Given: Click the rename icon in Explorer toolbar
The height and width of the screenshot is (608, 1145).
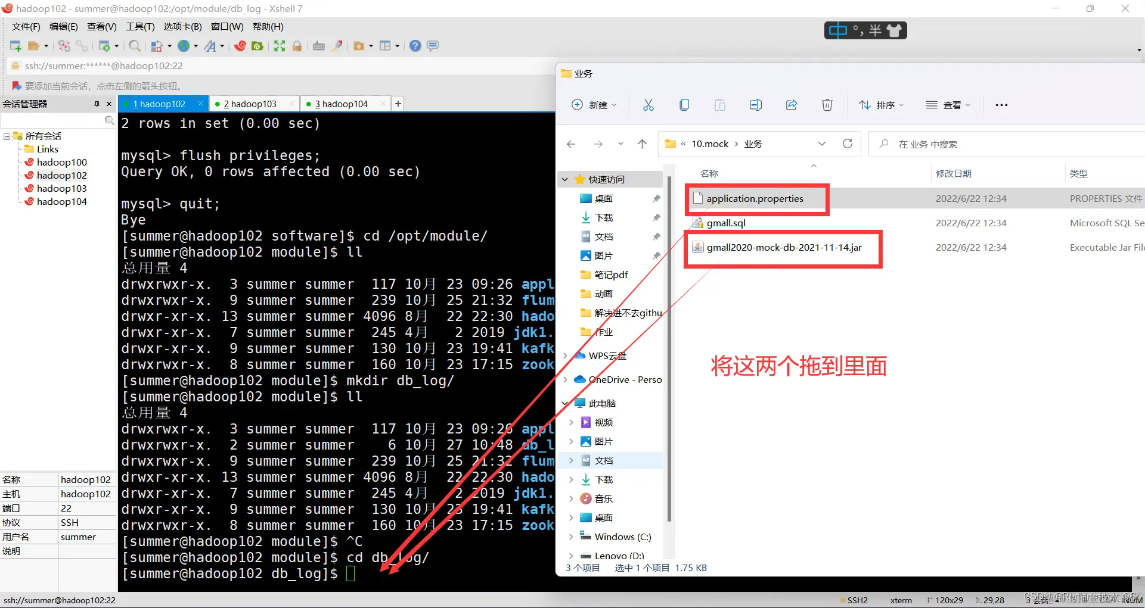Looking at the screenshot, I should coord(756,105).
